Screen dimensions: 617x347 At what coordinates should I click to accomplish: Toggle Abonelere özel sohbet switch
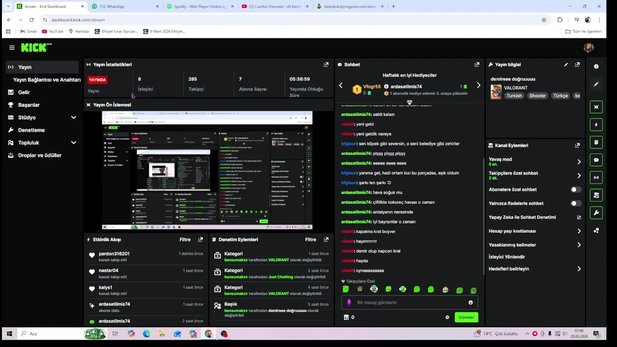[576, 189]
